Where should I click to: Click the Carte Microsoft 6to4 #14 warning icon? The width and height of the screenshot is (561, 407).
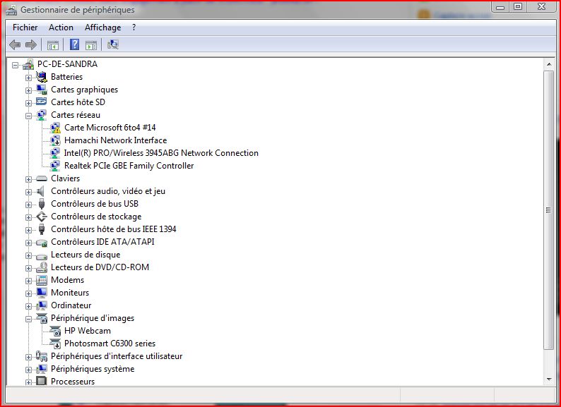tap(54, 128)
